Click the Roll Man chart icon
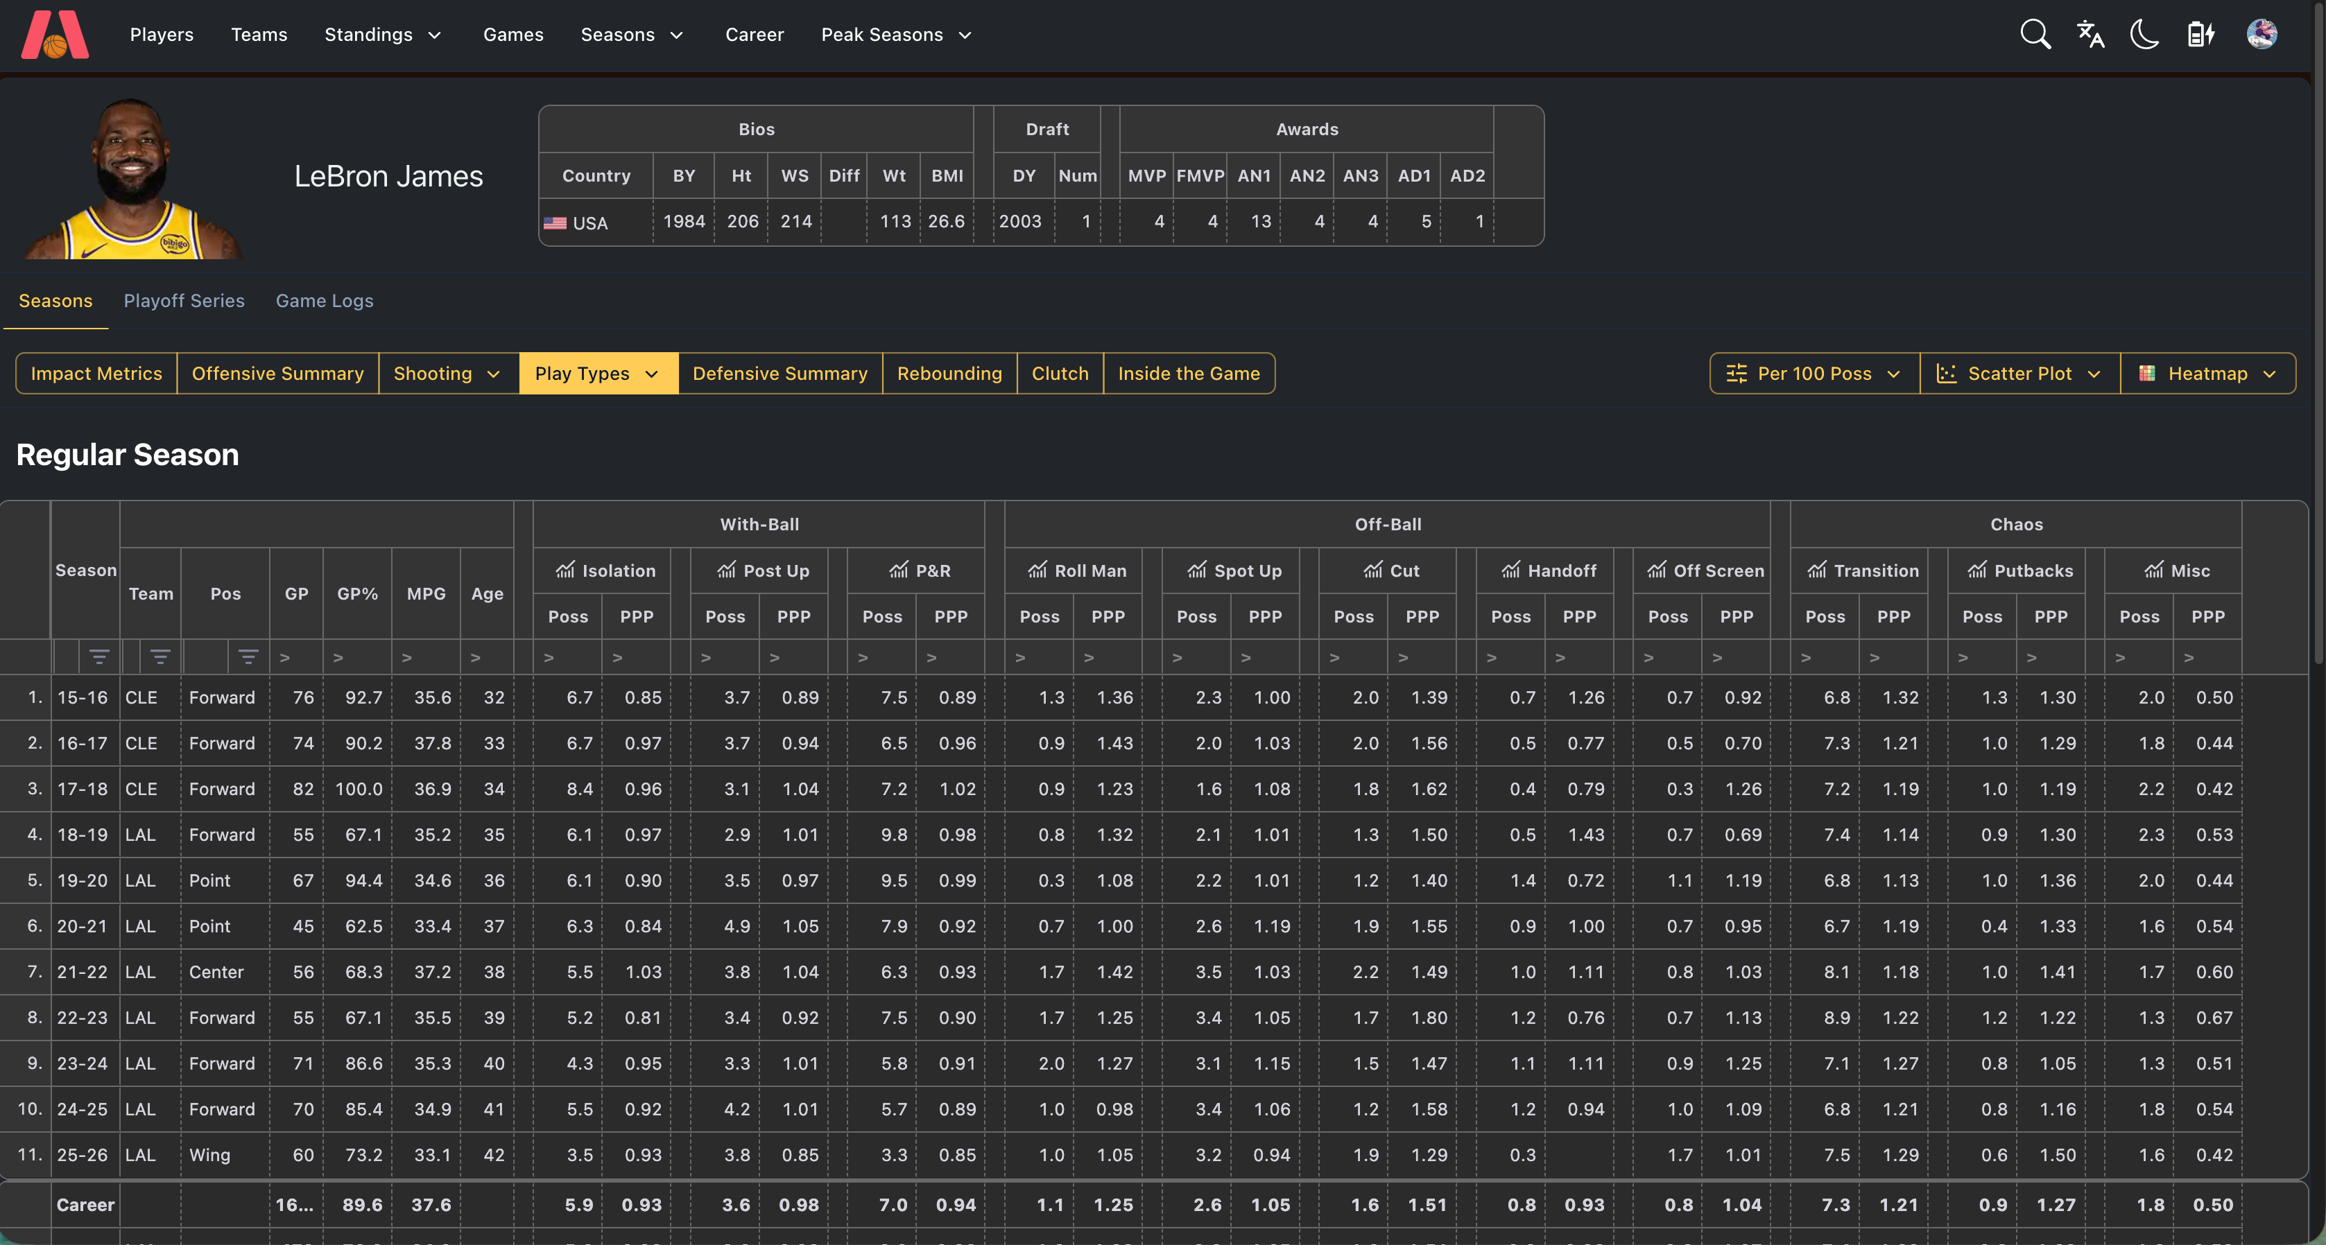The width and height of the screenshot is (2326, 1245). (1037, 570)
